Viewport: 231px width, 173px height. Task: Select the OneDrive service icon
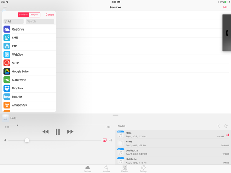coord(7,29)
